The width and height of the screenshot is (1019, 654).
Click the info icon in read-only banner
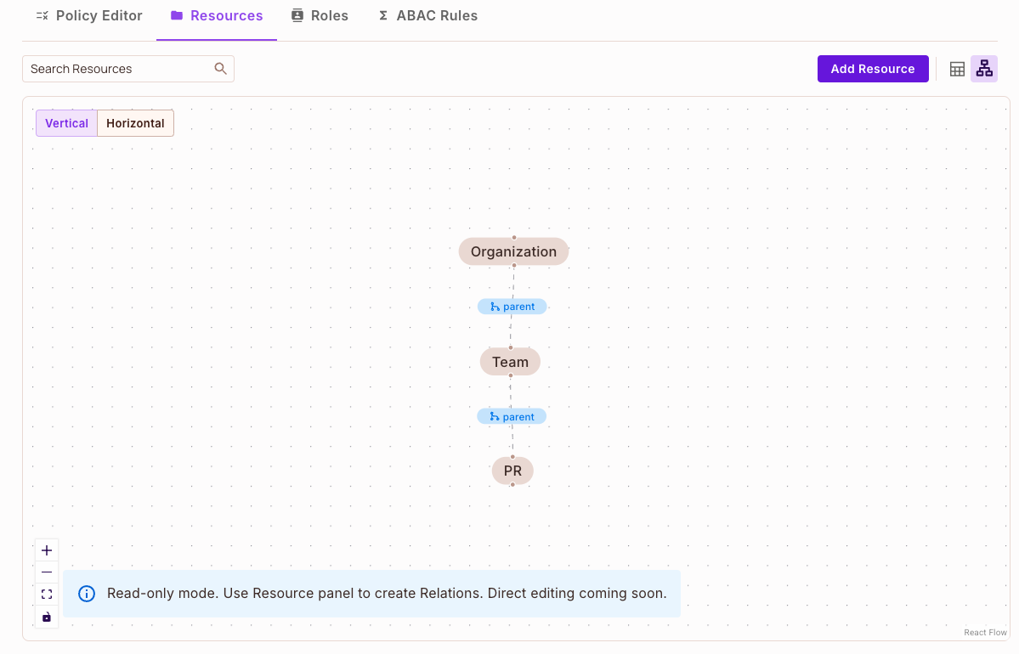click(86, 593)
